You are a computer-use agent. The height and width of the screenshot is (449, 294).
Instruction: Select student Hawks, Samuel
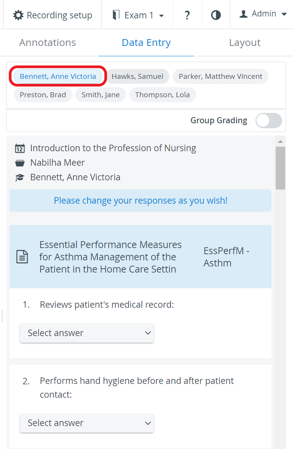click(138, 77)
